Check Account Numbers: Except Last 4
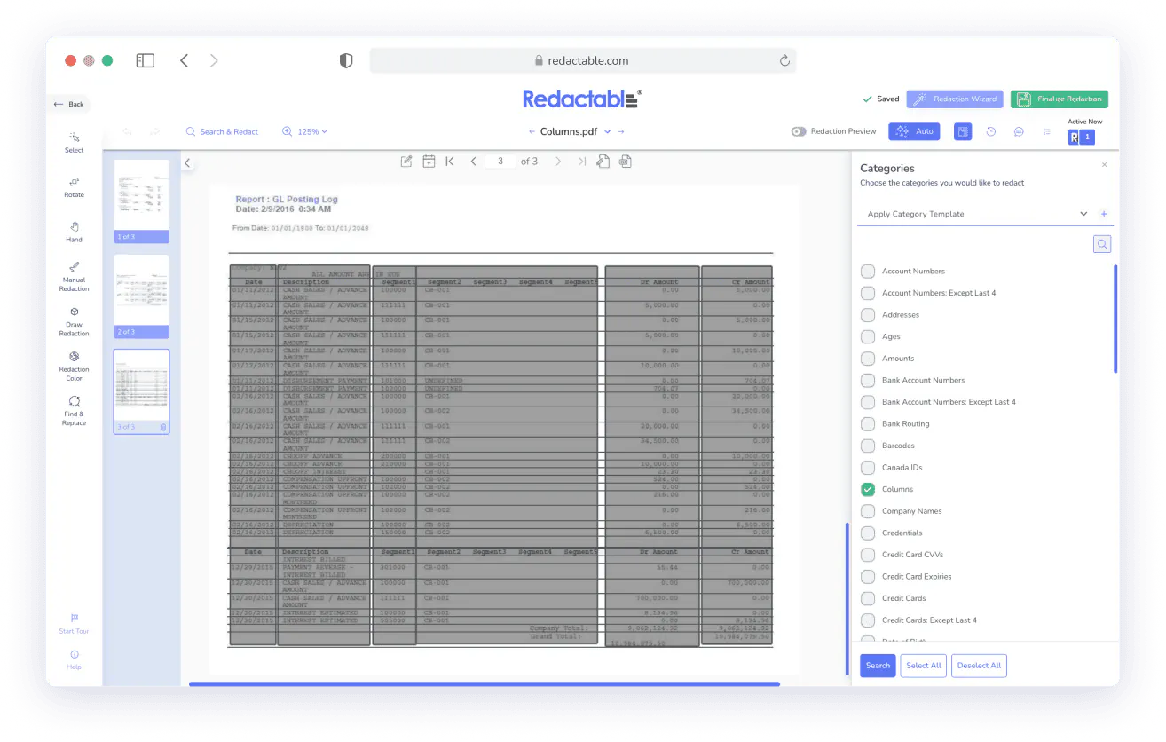1166x742 pixels. point(868,293)
